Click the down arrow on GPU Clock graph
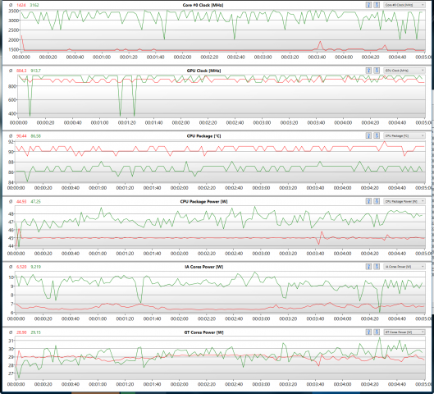 click(x=377, y=71)
